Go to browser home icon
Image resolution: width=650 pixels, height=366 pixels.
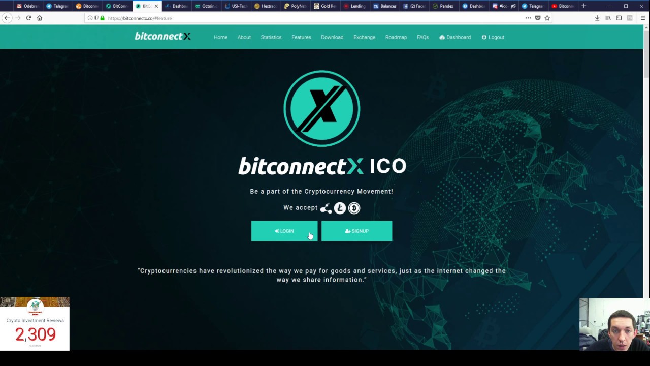[39, 18]
